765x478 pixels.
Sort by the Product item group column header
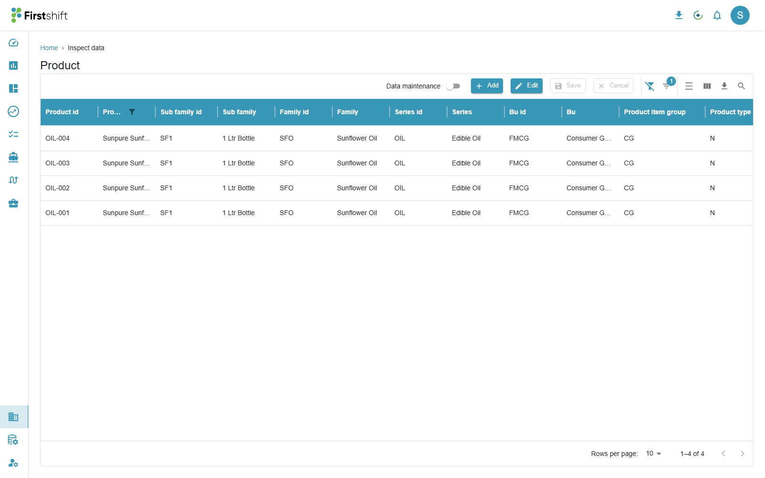tap(655, 112)
